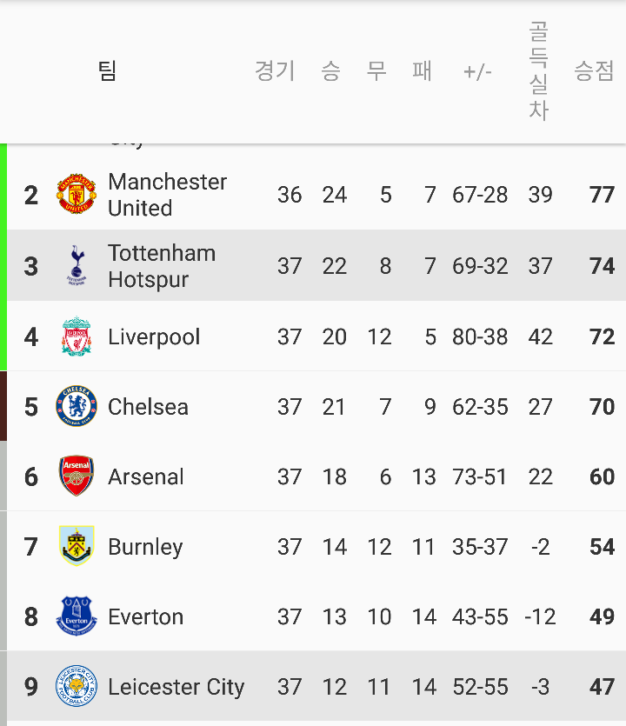
Task: Open Manchester United team name
Action: coord(167,195)
